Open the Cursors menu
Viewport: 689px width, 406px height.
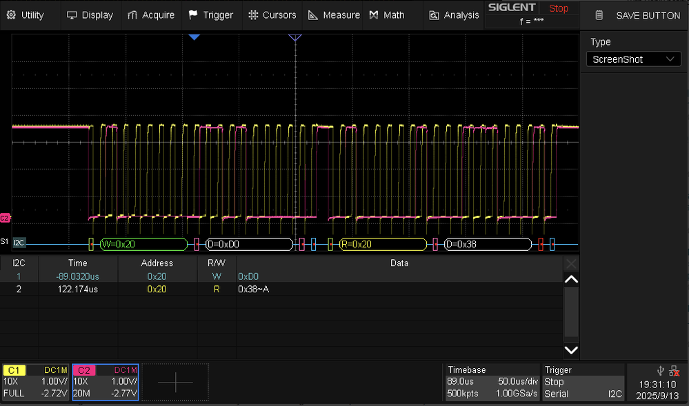click(x=272, y=15)
